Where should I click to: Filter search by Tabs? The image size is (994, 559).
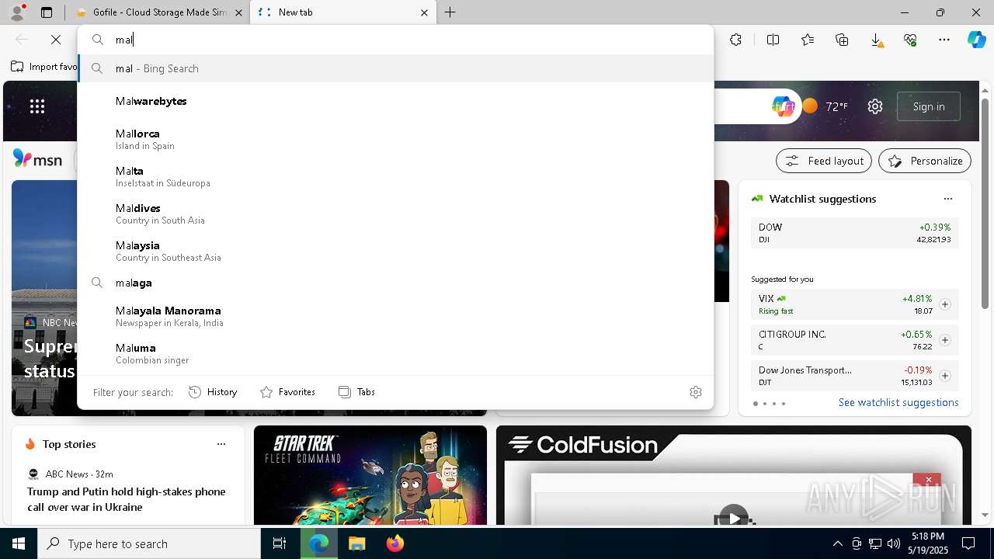click(356, 392)
